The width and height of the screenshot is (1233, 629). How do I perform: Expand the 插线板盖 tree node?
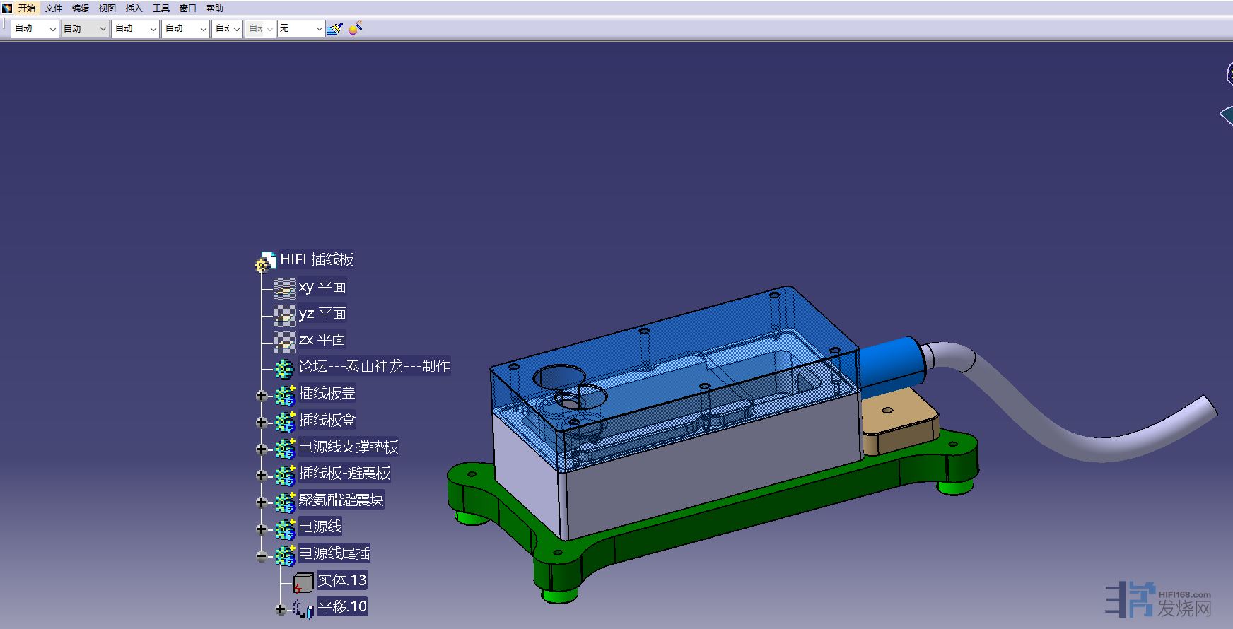[261, 396]
